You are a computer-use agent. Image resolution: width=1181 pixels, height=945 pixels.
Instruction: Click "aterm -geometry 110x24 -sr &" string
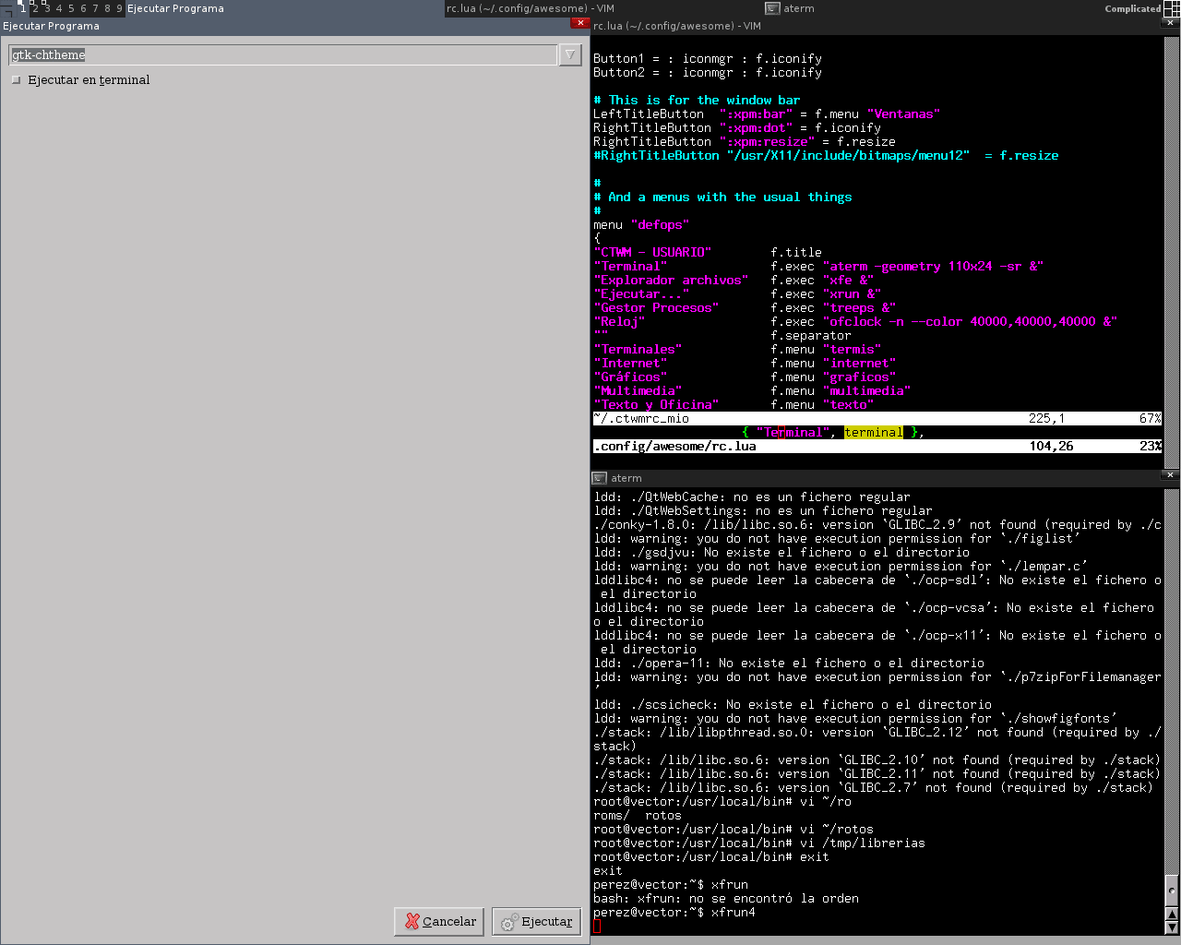933,266
